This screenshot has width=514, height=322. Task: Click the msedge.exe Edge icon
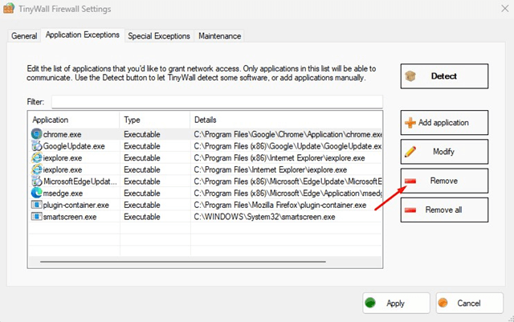36,194
